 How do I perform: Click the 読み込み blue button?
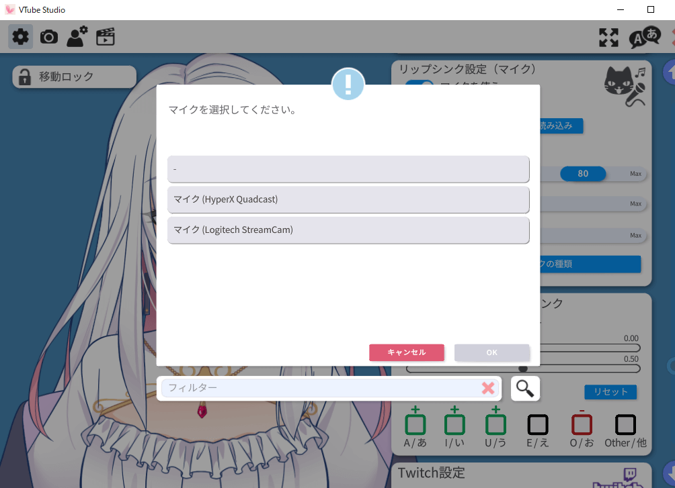[561, 126]
